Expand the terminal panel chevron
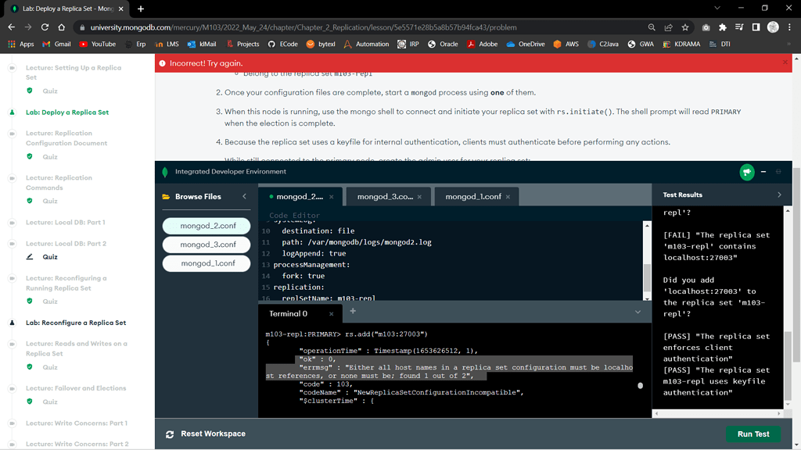This screenshot has height=450, width=801. [x=638, y=312]
